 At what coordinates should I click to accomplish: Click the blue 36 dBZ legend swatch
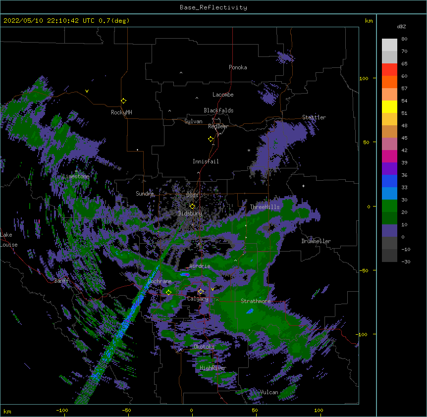[x=389, y=181]
